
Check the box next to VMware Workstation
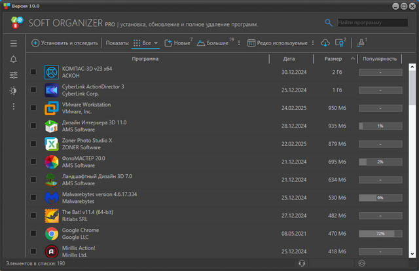[x=33, y=107]
